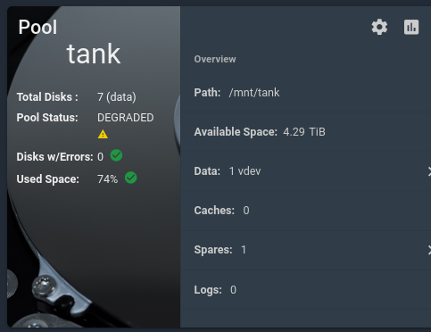The width and height of the screenshot is (431, 332).
Task: Click the yellow degraded warning triangle
Action: coord(103,134)
